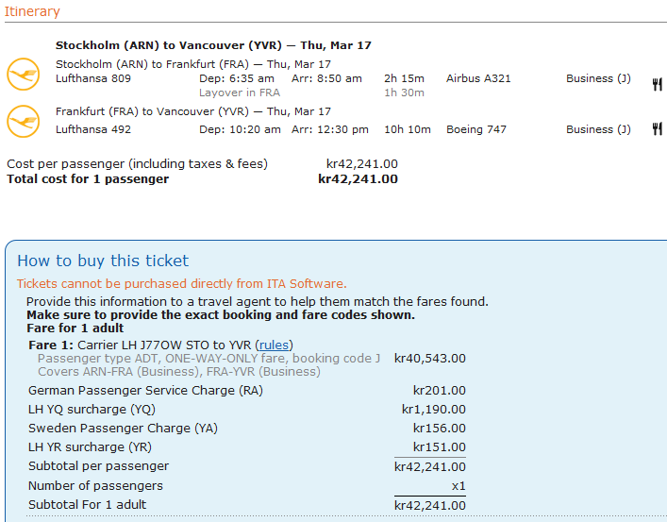Click the Lufthansa logo beside flight 492
667x522 pixels.
point(24,121)
